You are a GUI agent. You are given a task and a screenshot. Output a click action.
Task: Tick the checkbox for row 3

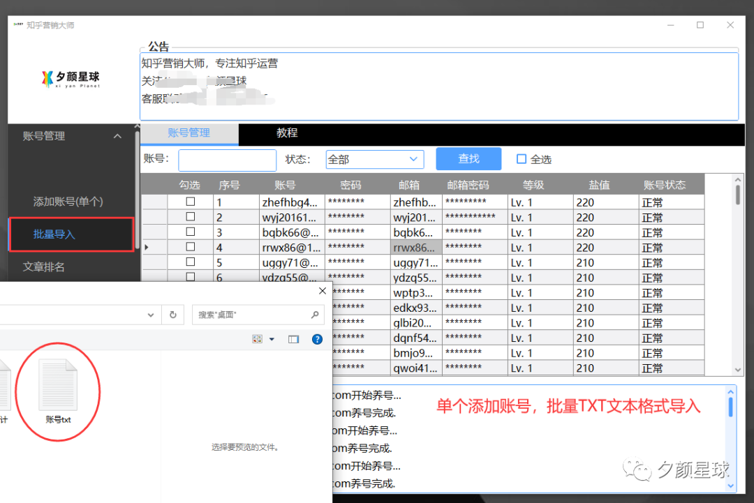pyautogui.click(x=191, y=232)
